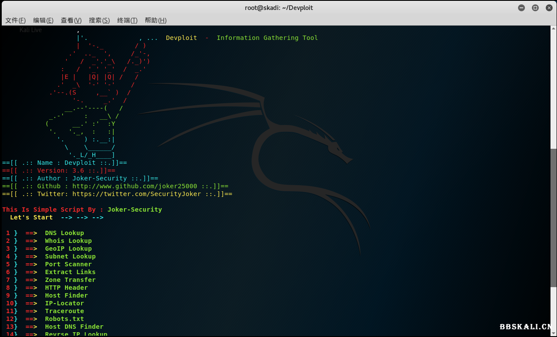Select the Robots.txt option text

(x=64, y=319)
